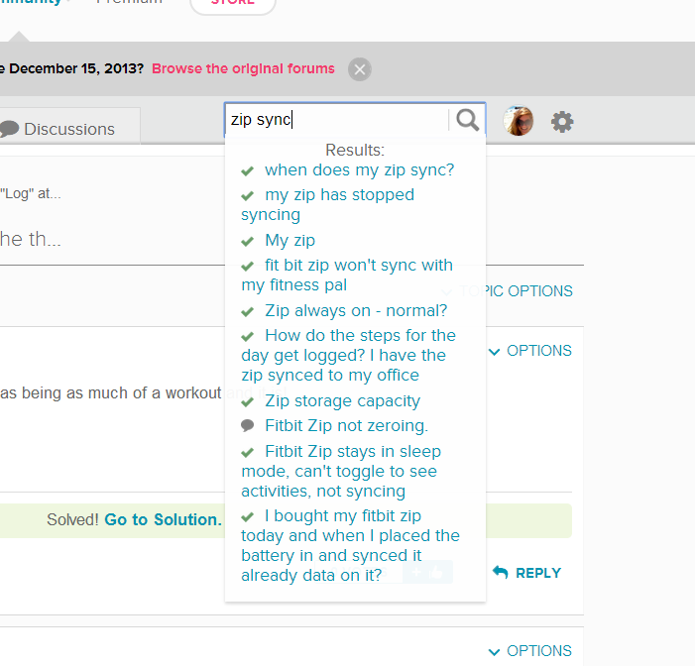695x666 pixels.
Task: Click checkmark beside 'How do the steps' result
Action: click(x=247, y=337)
